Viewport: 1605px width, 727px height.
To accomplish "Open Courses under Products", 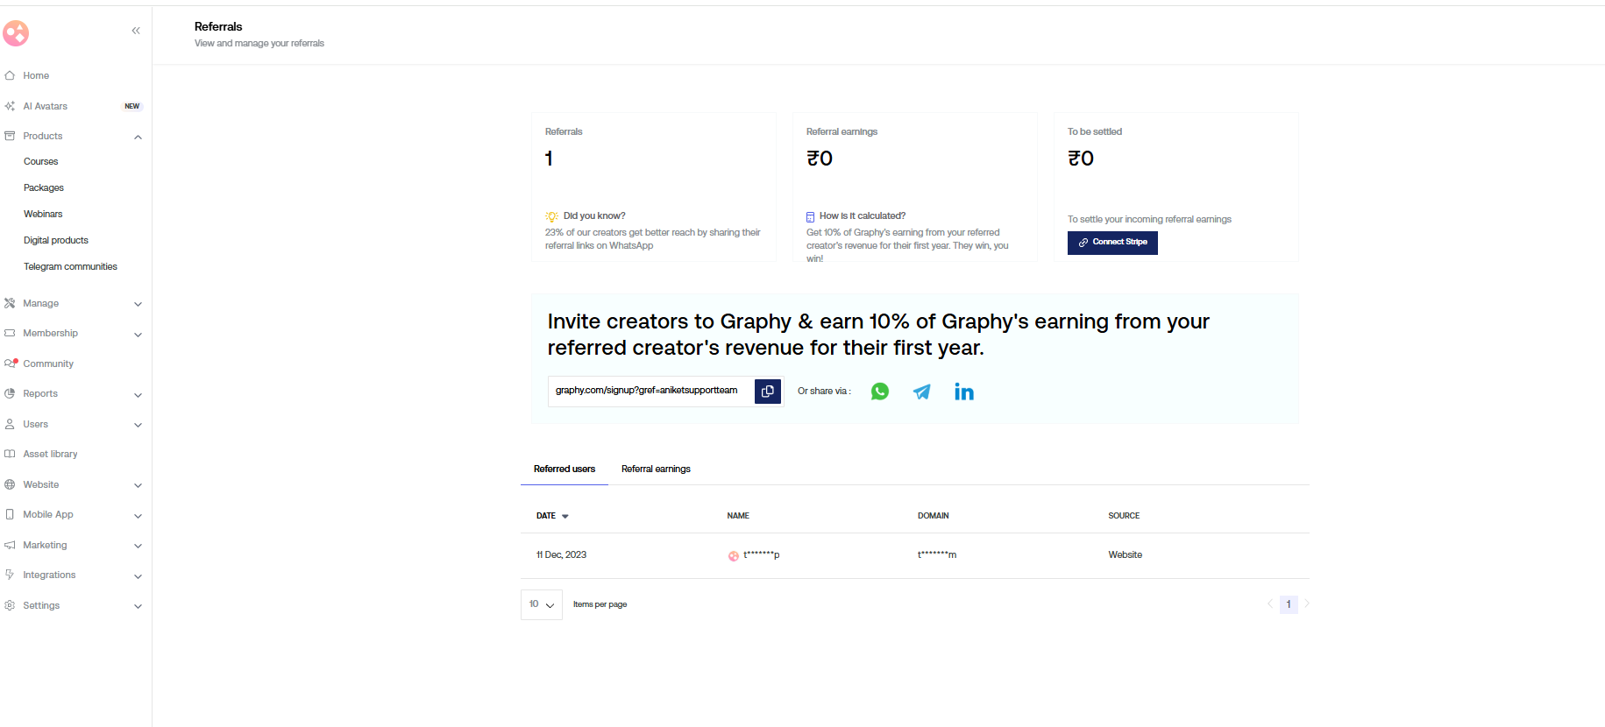I will 41,162.
